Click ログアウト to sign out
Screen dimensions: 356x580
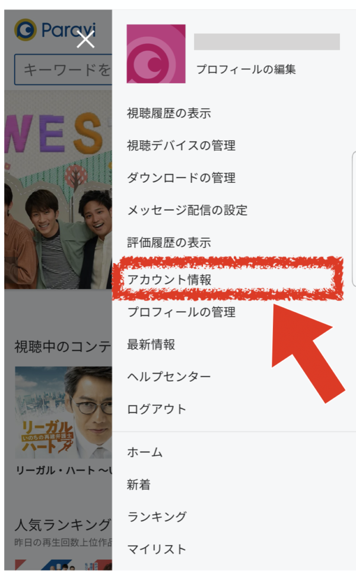pos(157,409)
